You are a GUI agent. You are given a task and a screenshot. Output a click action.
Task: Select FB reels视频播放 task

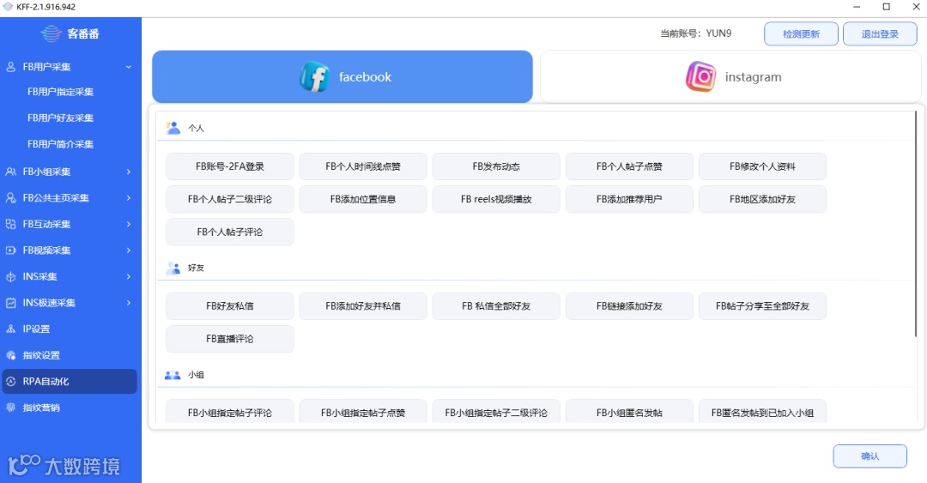tap(496, 199)
